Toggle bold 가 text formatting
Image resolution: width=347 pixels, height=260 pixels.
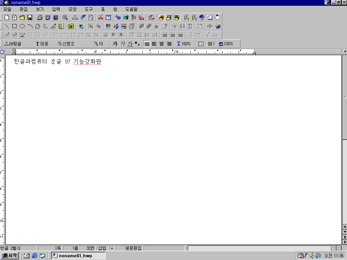[115, 44]
